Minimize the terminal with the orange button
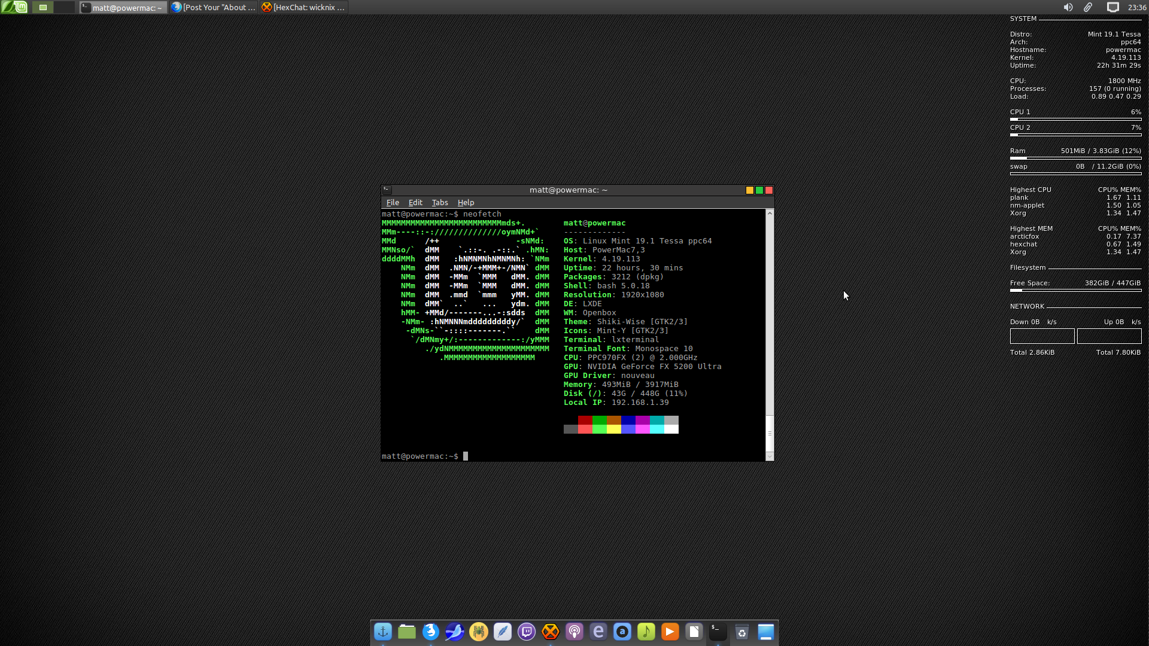This screenshot has width=1149, height=646. coord(750,190)
